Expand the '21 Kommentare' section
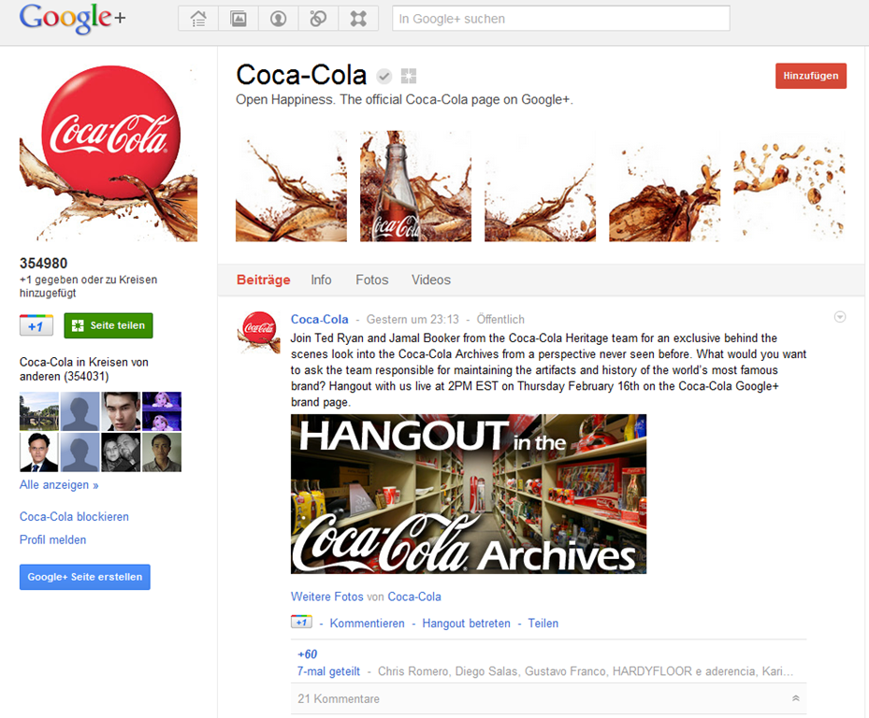869x718 pixels. click(x=549, y=698)
